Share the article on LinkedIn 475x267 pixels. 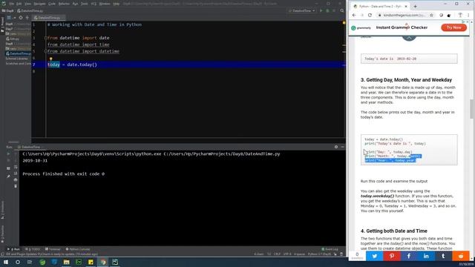(426, 256)
